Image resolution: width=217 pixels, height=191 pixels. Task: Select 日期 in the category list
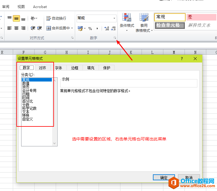click(37, 94)
